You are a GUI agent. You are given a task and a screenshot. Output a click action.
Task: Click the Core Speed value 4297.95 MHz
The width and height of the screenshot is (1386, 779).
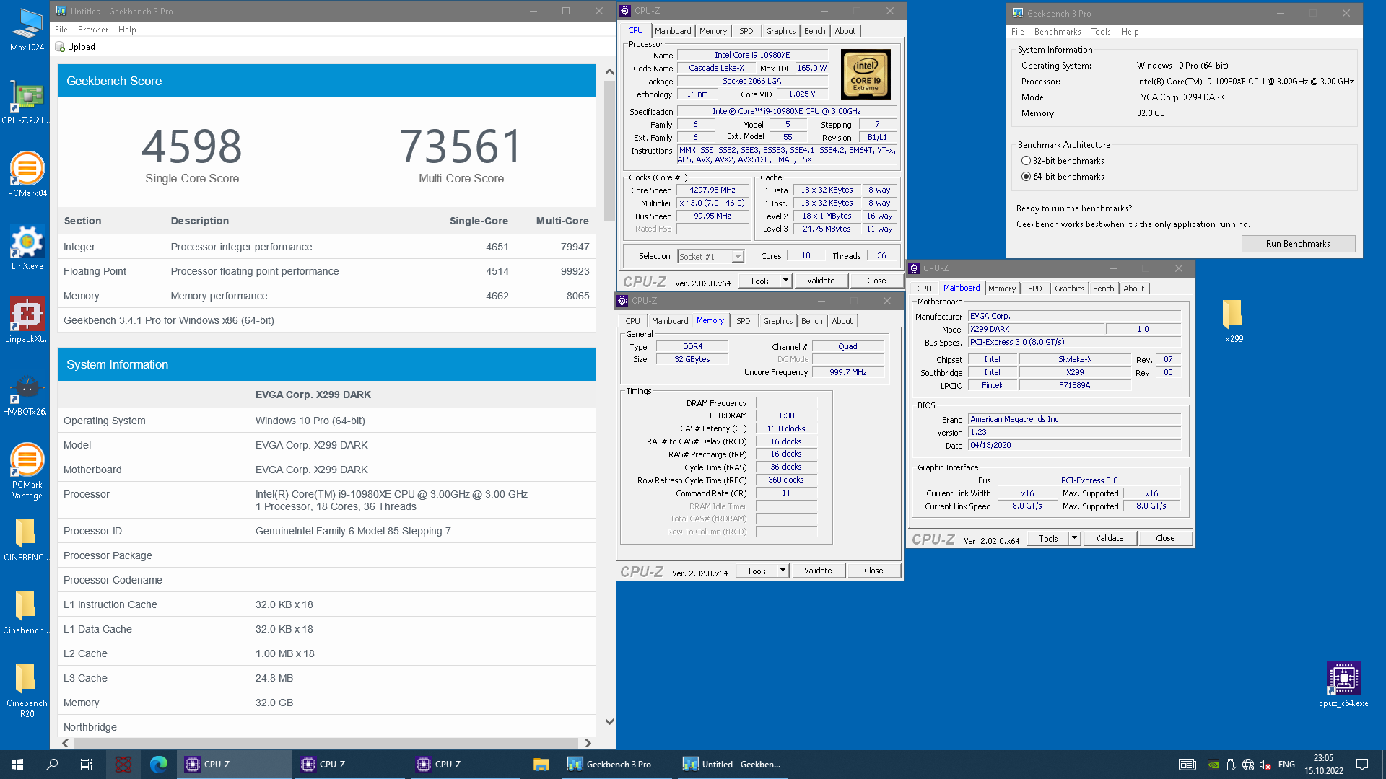click(x=712, y=190)
